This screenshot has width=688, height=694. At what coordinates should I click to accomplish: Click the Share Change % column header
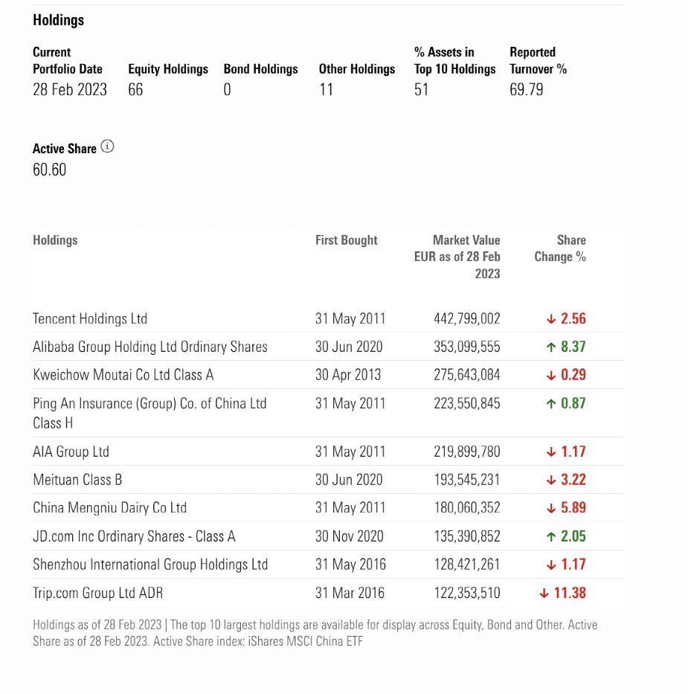coord(560,248)
